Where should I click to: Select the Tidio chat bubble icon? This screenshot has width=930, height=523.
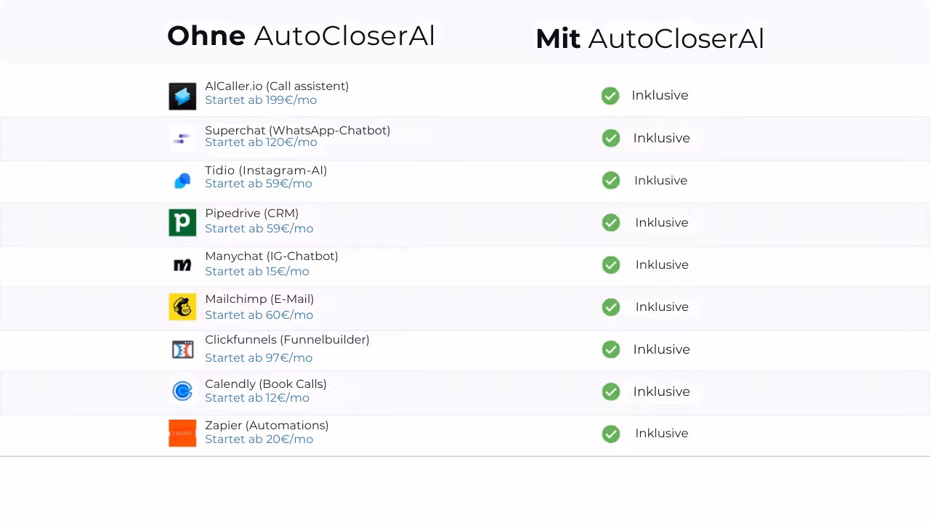(x=182, y=180)
